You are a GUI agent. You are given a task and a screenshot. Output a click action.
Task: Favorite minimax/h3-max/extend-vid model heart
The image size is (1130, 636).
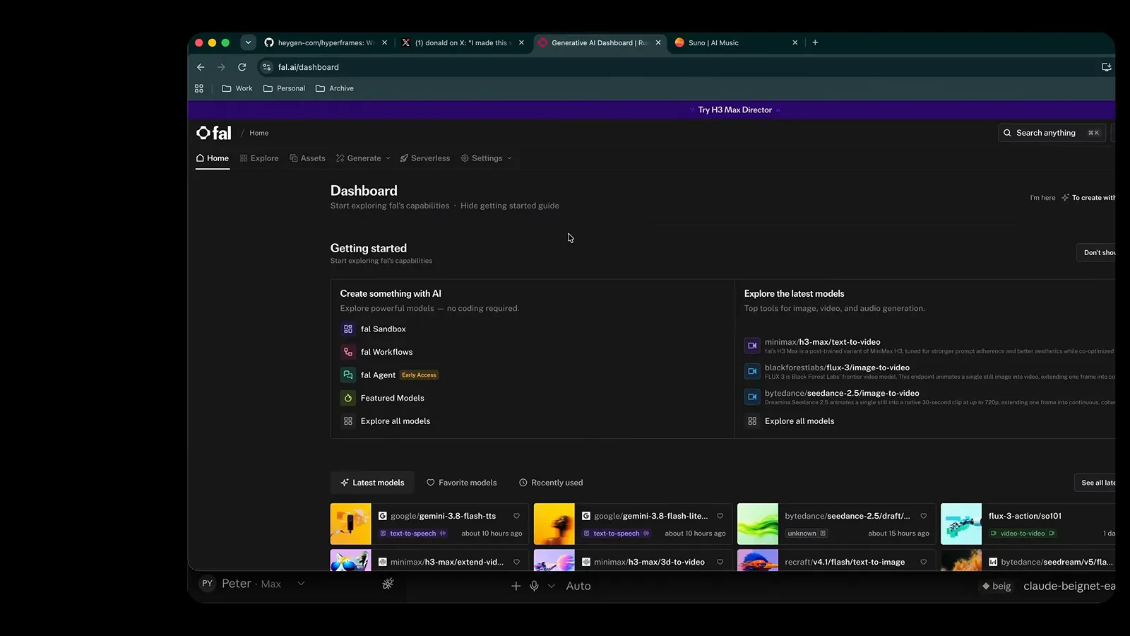(x=516, y=562)
